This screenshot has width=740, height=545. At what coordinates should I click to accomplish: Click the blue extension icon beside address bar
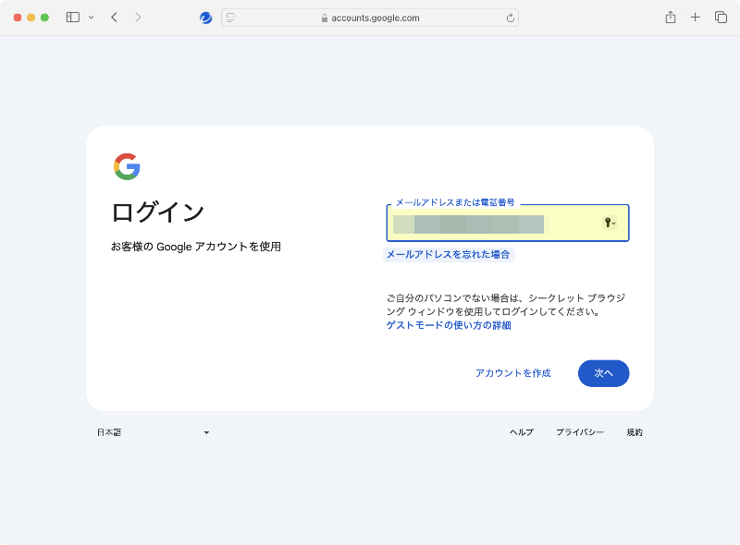[205, 18]
